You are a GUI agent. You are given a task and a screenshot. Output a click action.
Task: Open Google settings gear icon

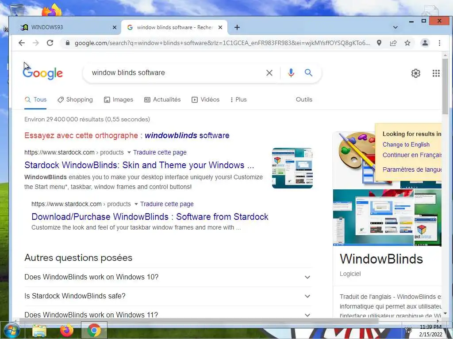416,73
